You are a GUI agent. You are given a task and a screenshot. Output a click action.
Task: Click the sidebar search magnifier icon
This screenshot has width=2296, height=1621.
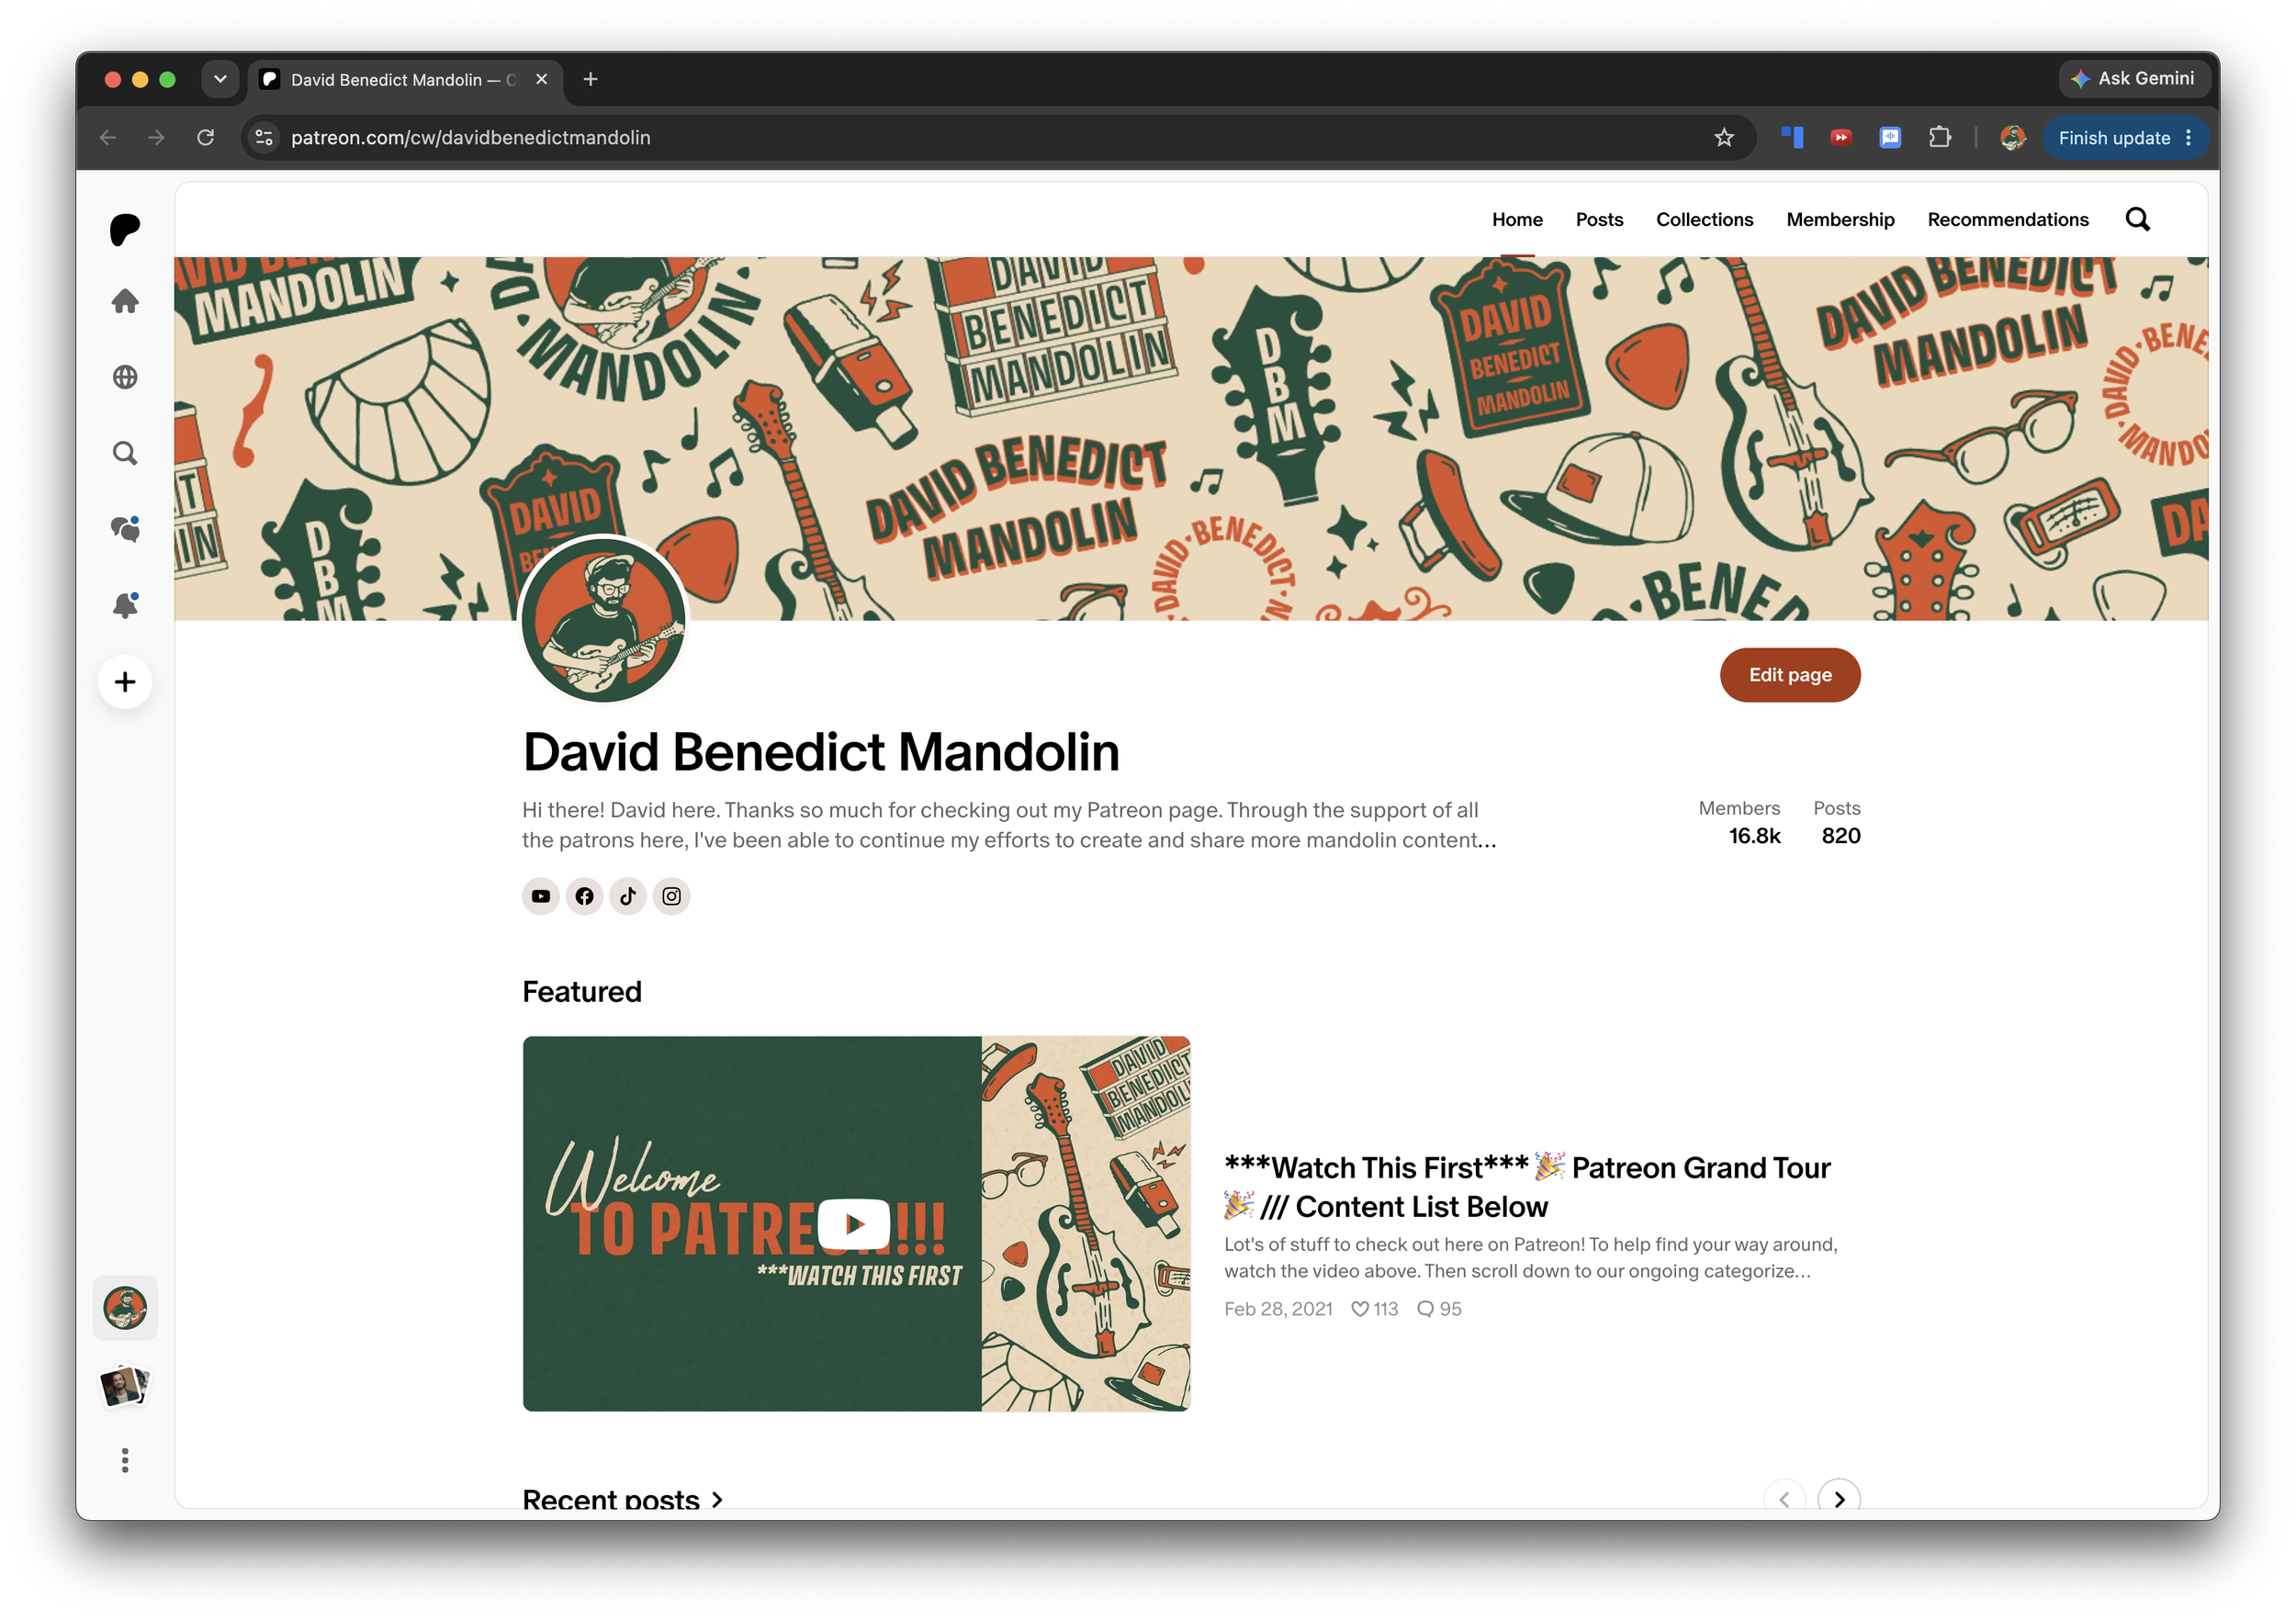point(125,453)
